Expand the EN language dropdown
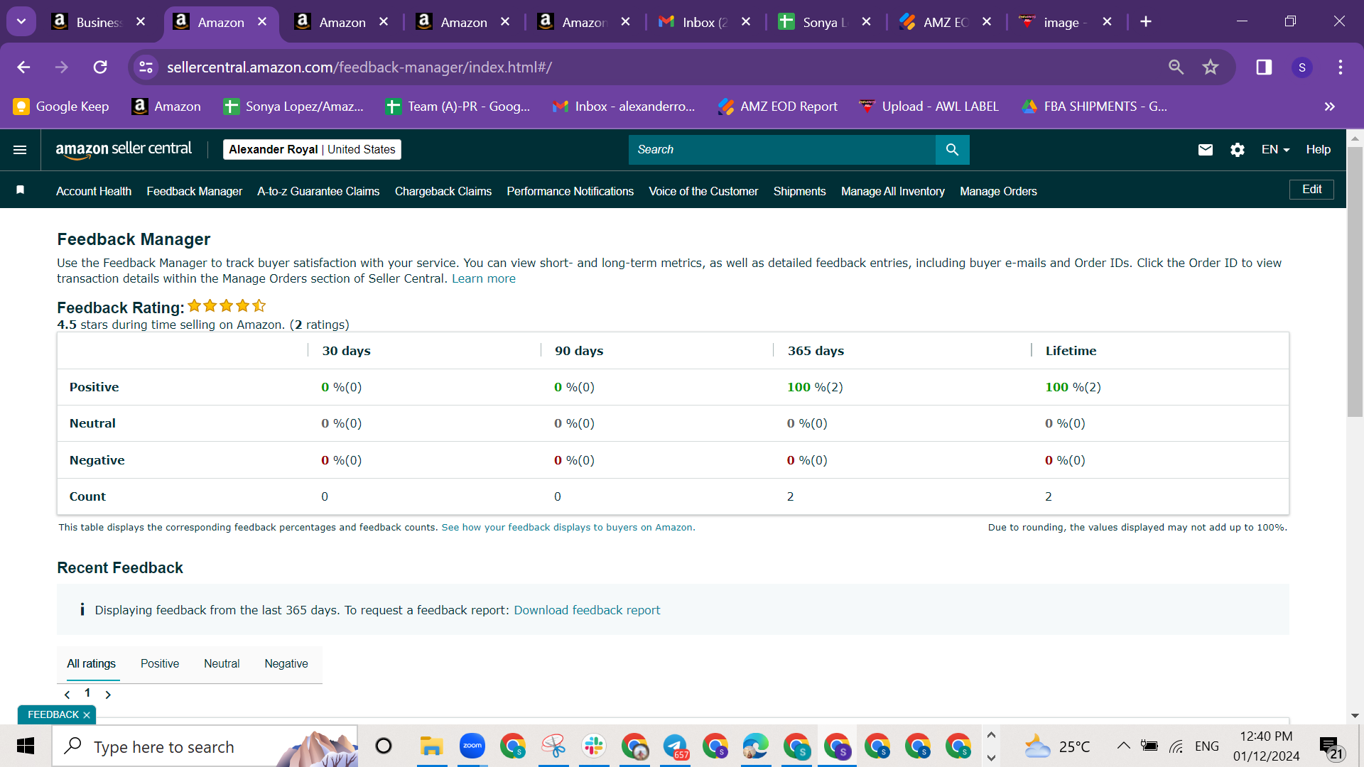Screen dimensions: 1364x767 click(x=1275, y=150)
